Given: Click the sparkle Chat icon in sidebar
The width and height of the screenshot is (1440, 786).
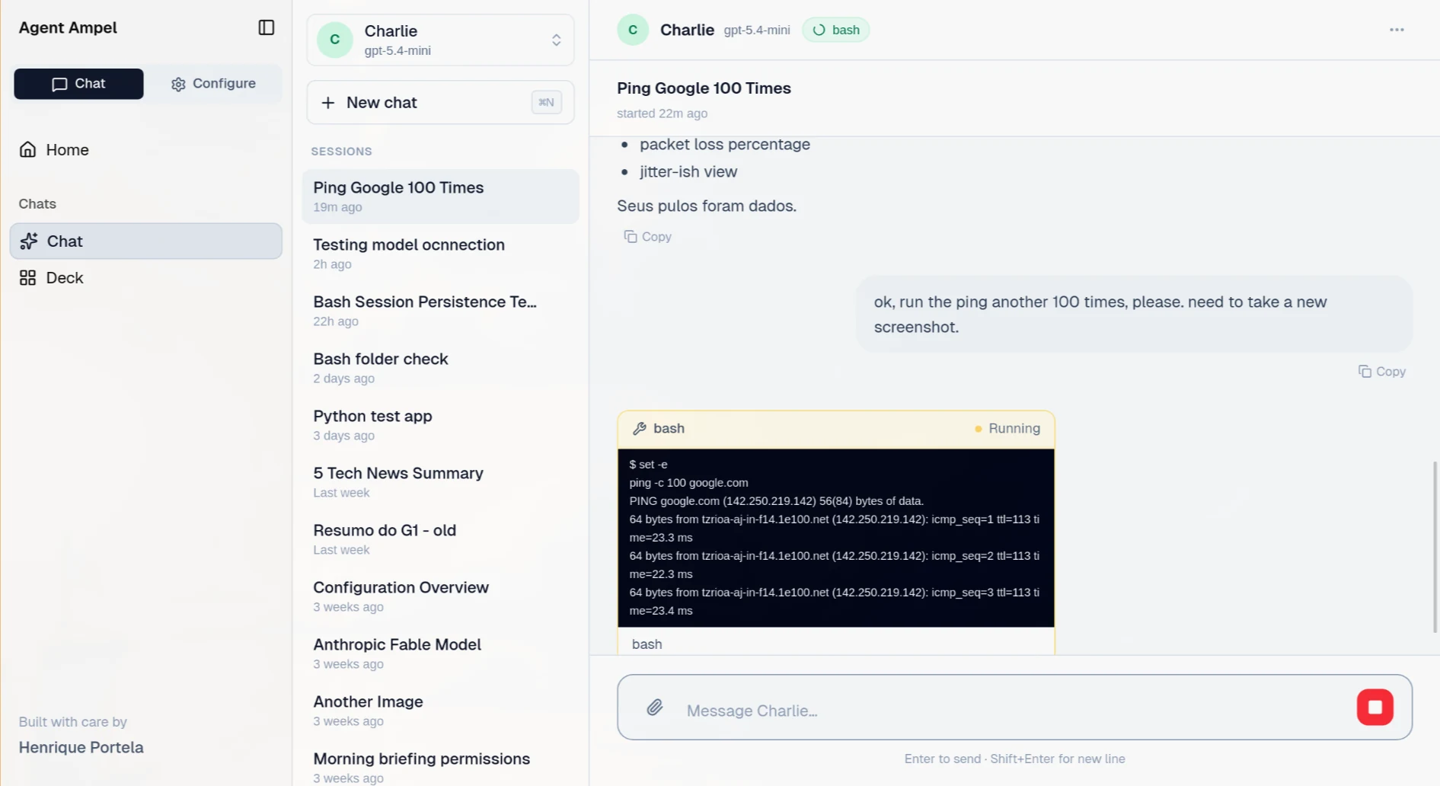Looking at the screenshot, I should [x=29, y=241].
